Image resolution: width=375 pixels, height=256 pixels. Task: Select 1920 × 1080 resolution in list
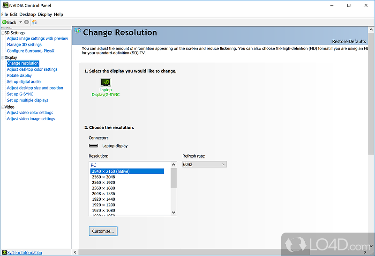coord(103,210)
